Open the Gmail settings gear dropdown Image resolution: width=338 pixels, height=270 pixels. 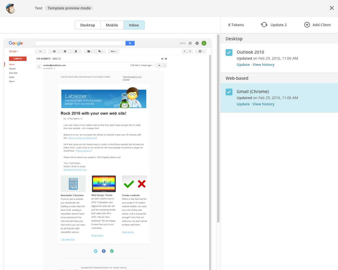201,51
